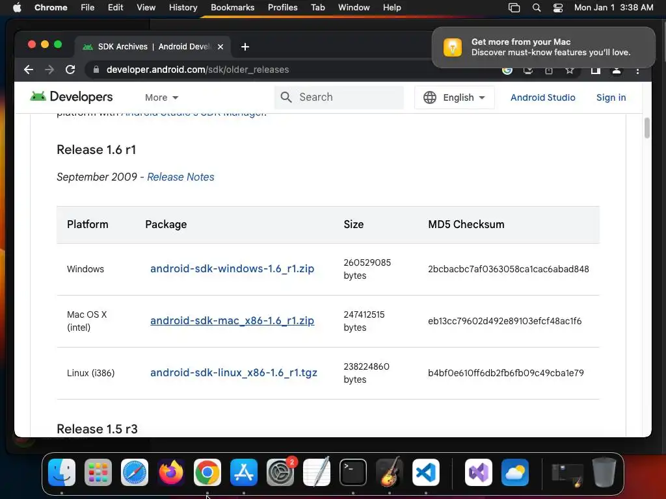Select the Windows MD5 checksum 2bcbacbc7af0363058ca1cac6abad848
Screen dimensions: 666x499
pyautogui.click(x=509, y=269)
